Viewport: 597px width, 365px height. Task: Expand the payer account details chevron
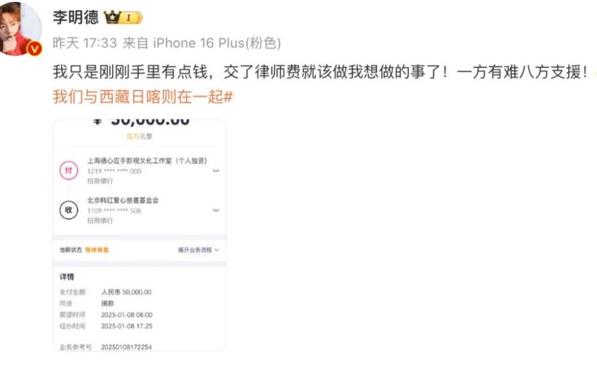click(216, 171)
